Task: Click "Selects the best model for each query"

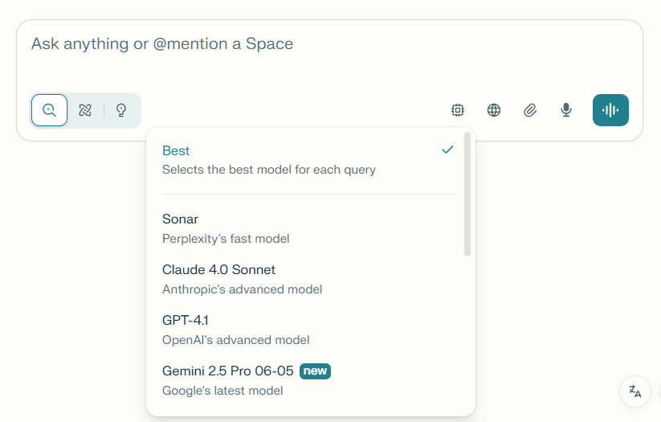Action: pyautogui.click(x=269, y=170)
